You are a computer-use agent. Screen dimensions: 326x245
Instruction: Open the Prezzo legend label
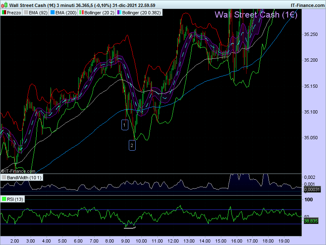[14, 13]
